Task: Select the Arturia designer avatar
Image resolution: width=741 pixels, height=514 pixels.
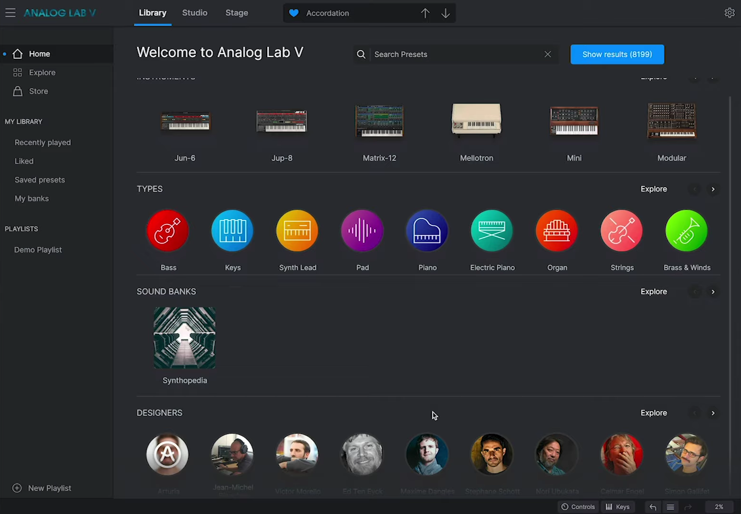Action: [x=167, y=454]
